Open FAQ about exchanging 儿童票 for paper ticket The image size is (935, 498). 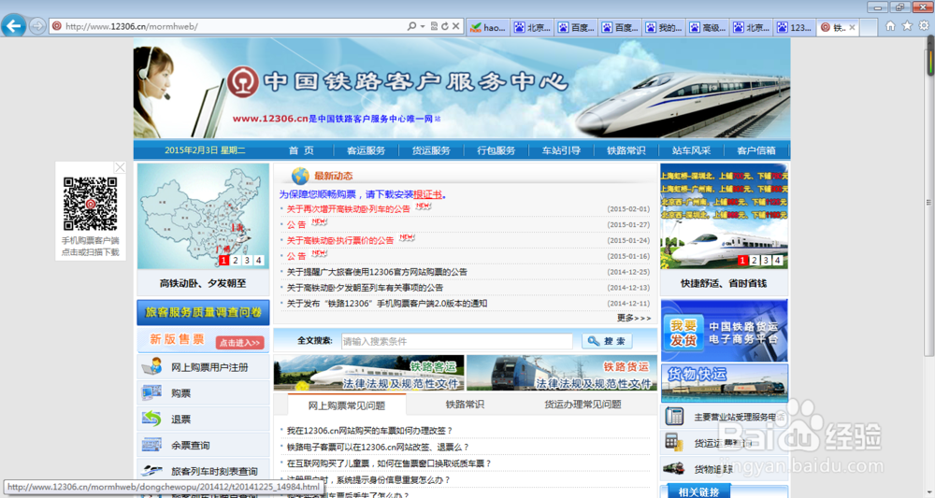coord(389,462)
